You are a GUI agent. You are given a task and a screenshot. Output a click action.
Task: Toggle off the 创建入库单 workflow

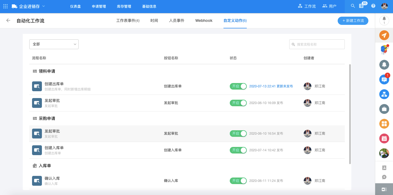(x=238, y=150)
